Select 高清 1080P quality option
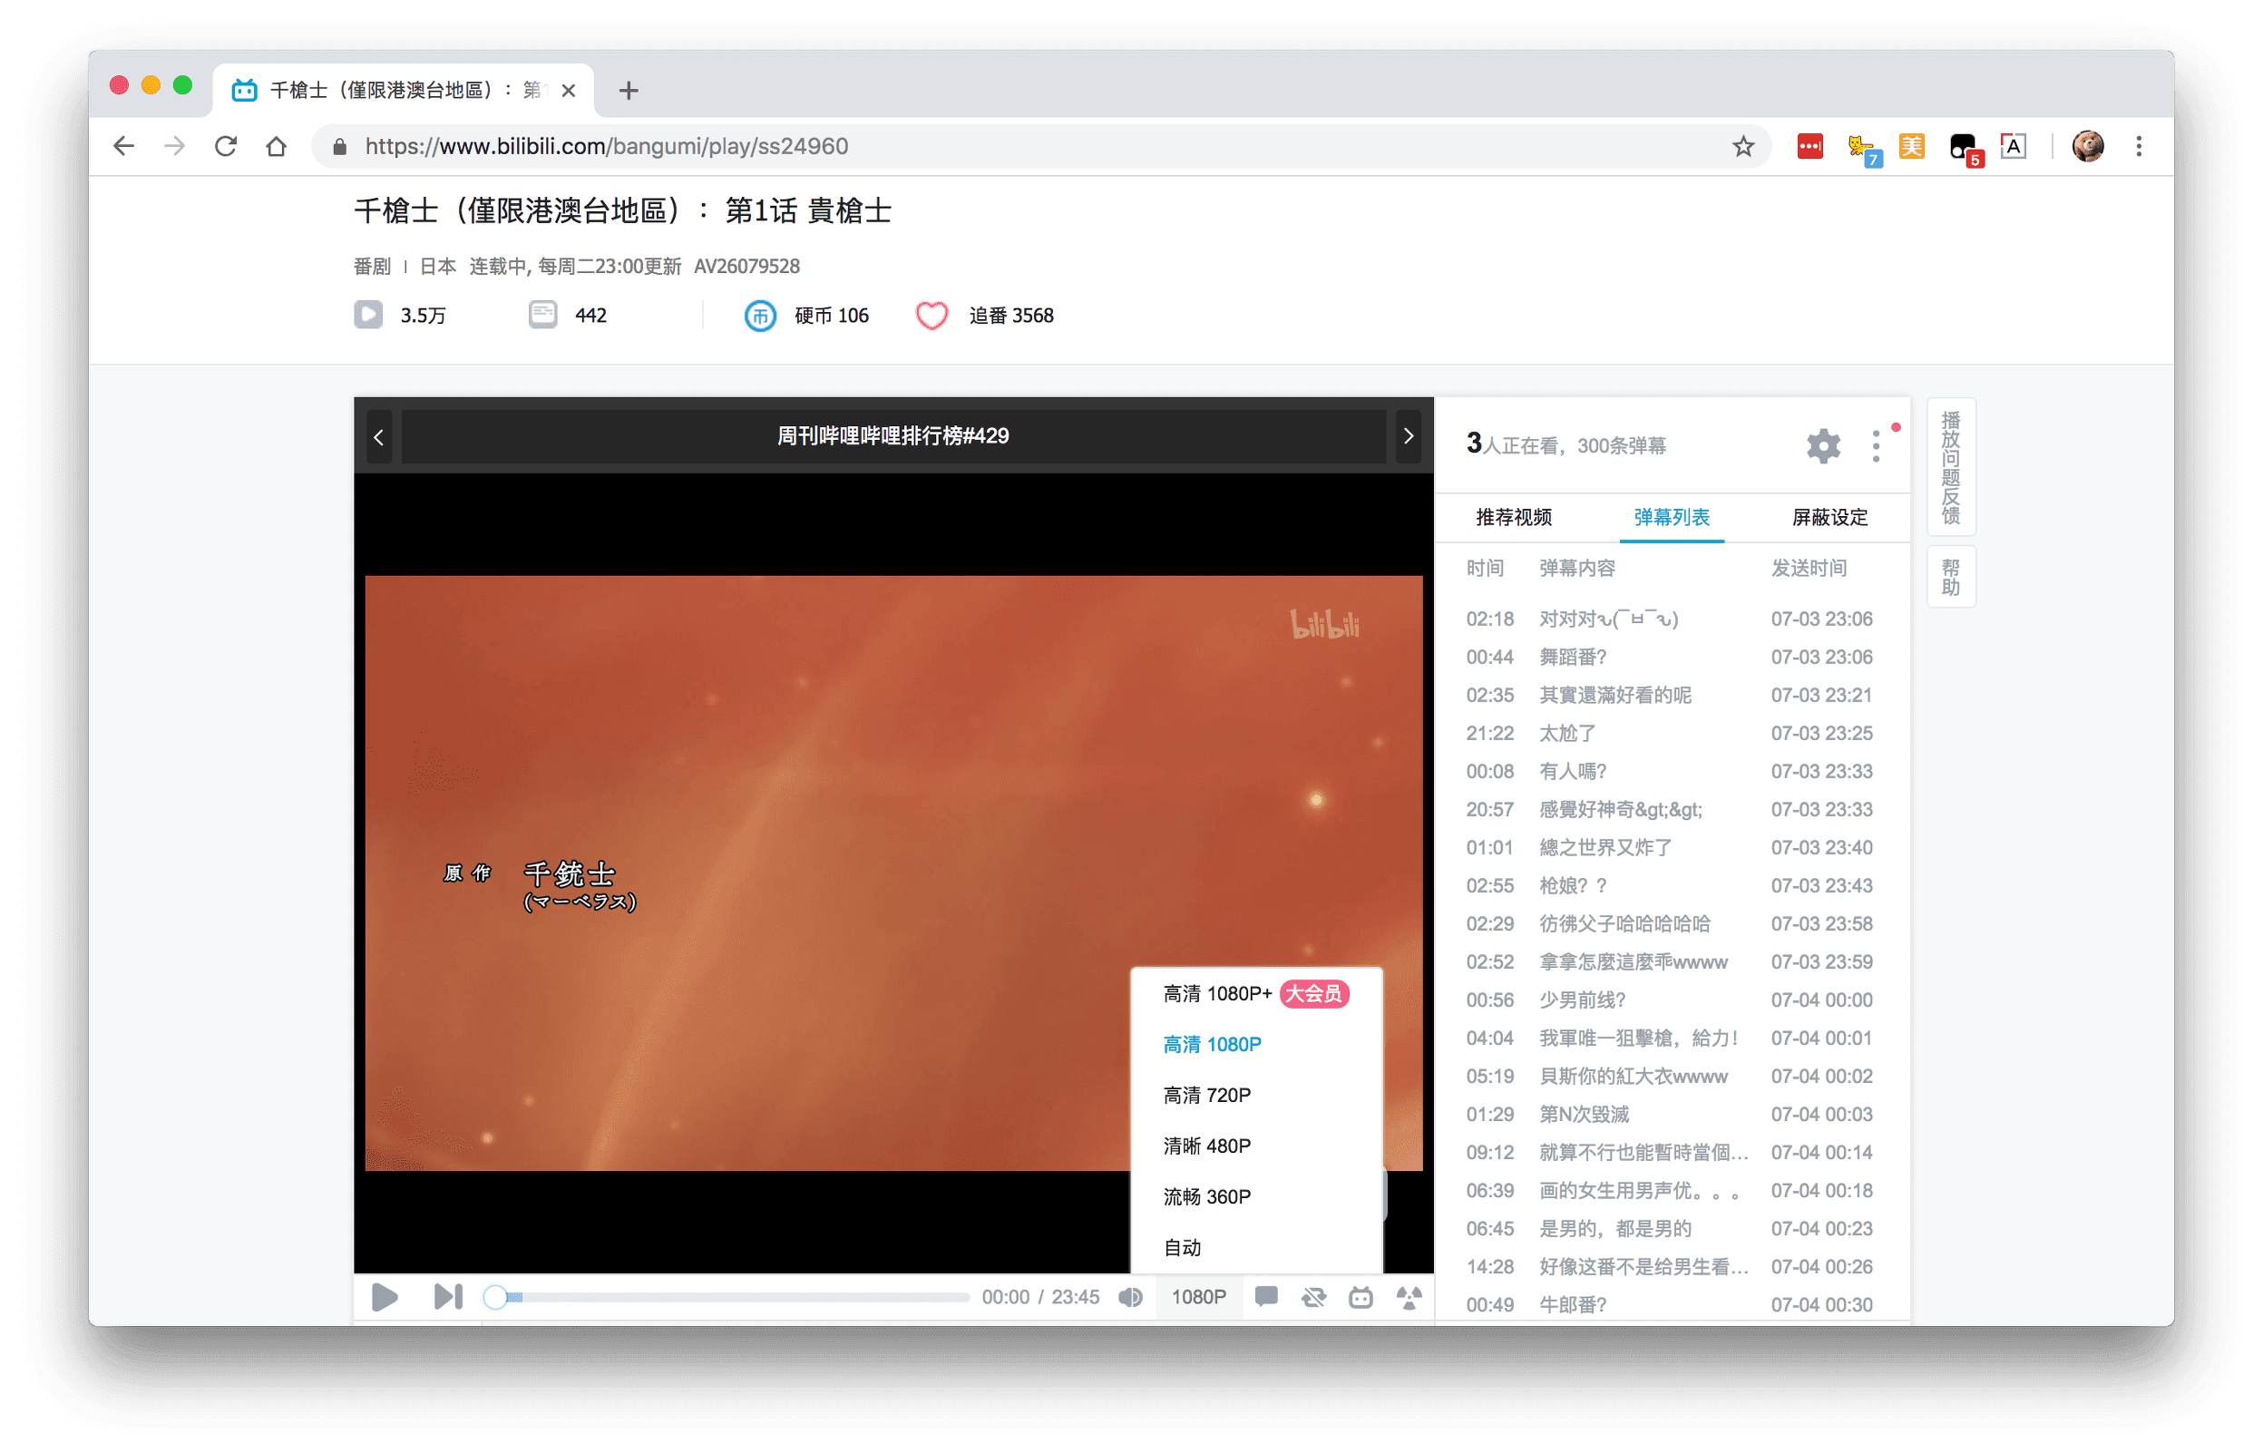2263x1453 pixels. 1255,1045
